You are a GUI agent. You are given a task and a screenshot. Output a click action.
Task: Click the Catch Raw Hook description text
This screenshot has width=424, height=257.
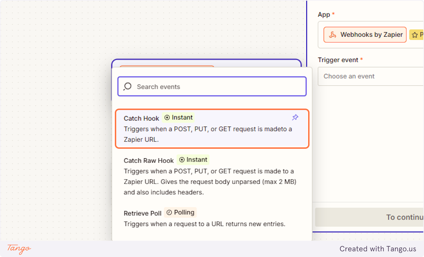[x=210, y=182]
